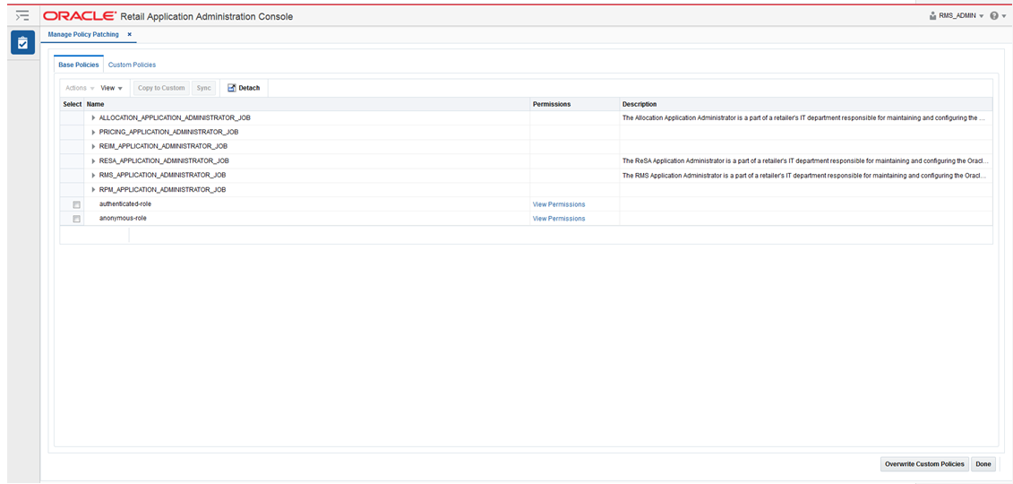Open the navigation hamburger menu icon
The height and width of the screenshot is (484, 1013).
(22, 15)
